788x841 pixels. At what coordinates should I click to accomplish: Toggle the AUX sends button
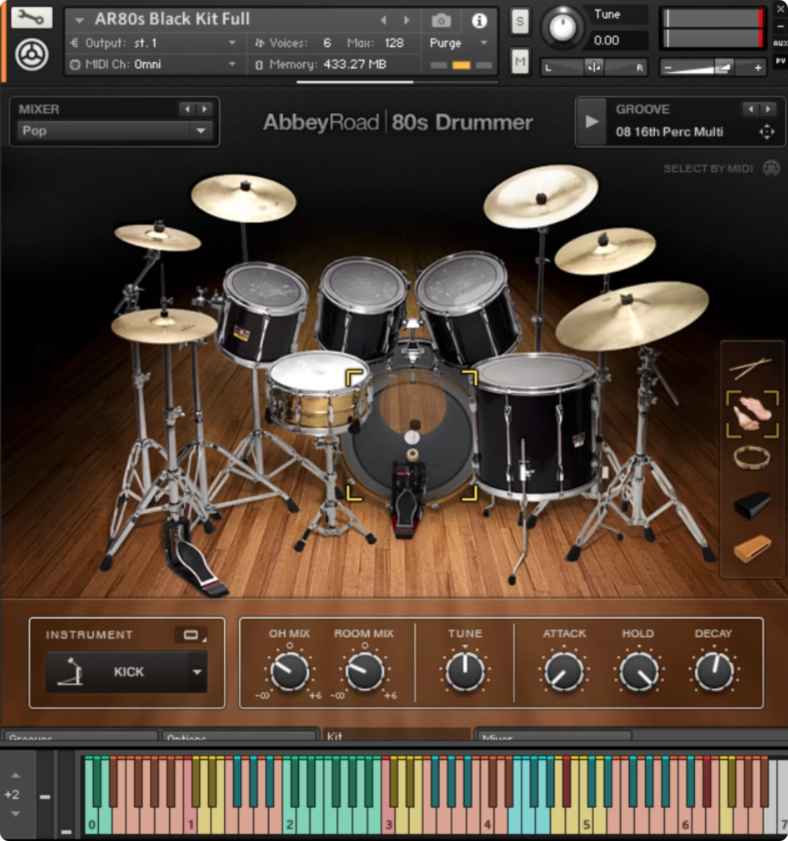[x=780, y=43]
